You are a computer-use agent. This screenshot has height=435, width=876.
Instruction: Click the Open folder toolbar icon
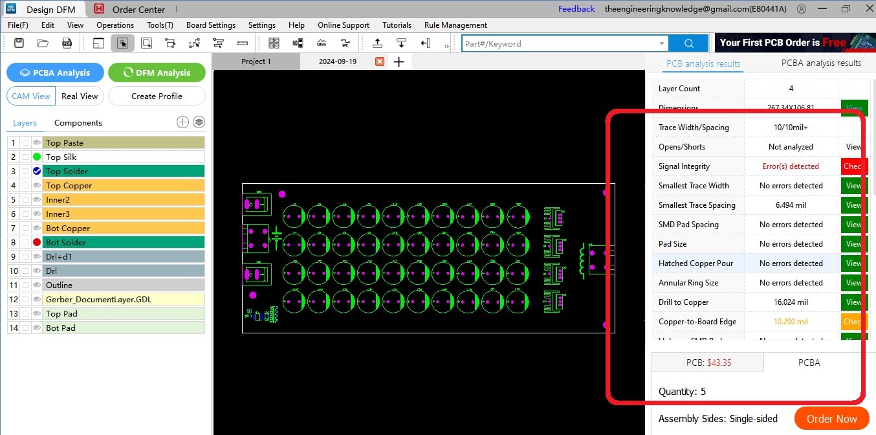[43, 43]
